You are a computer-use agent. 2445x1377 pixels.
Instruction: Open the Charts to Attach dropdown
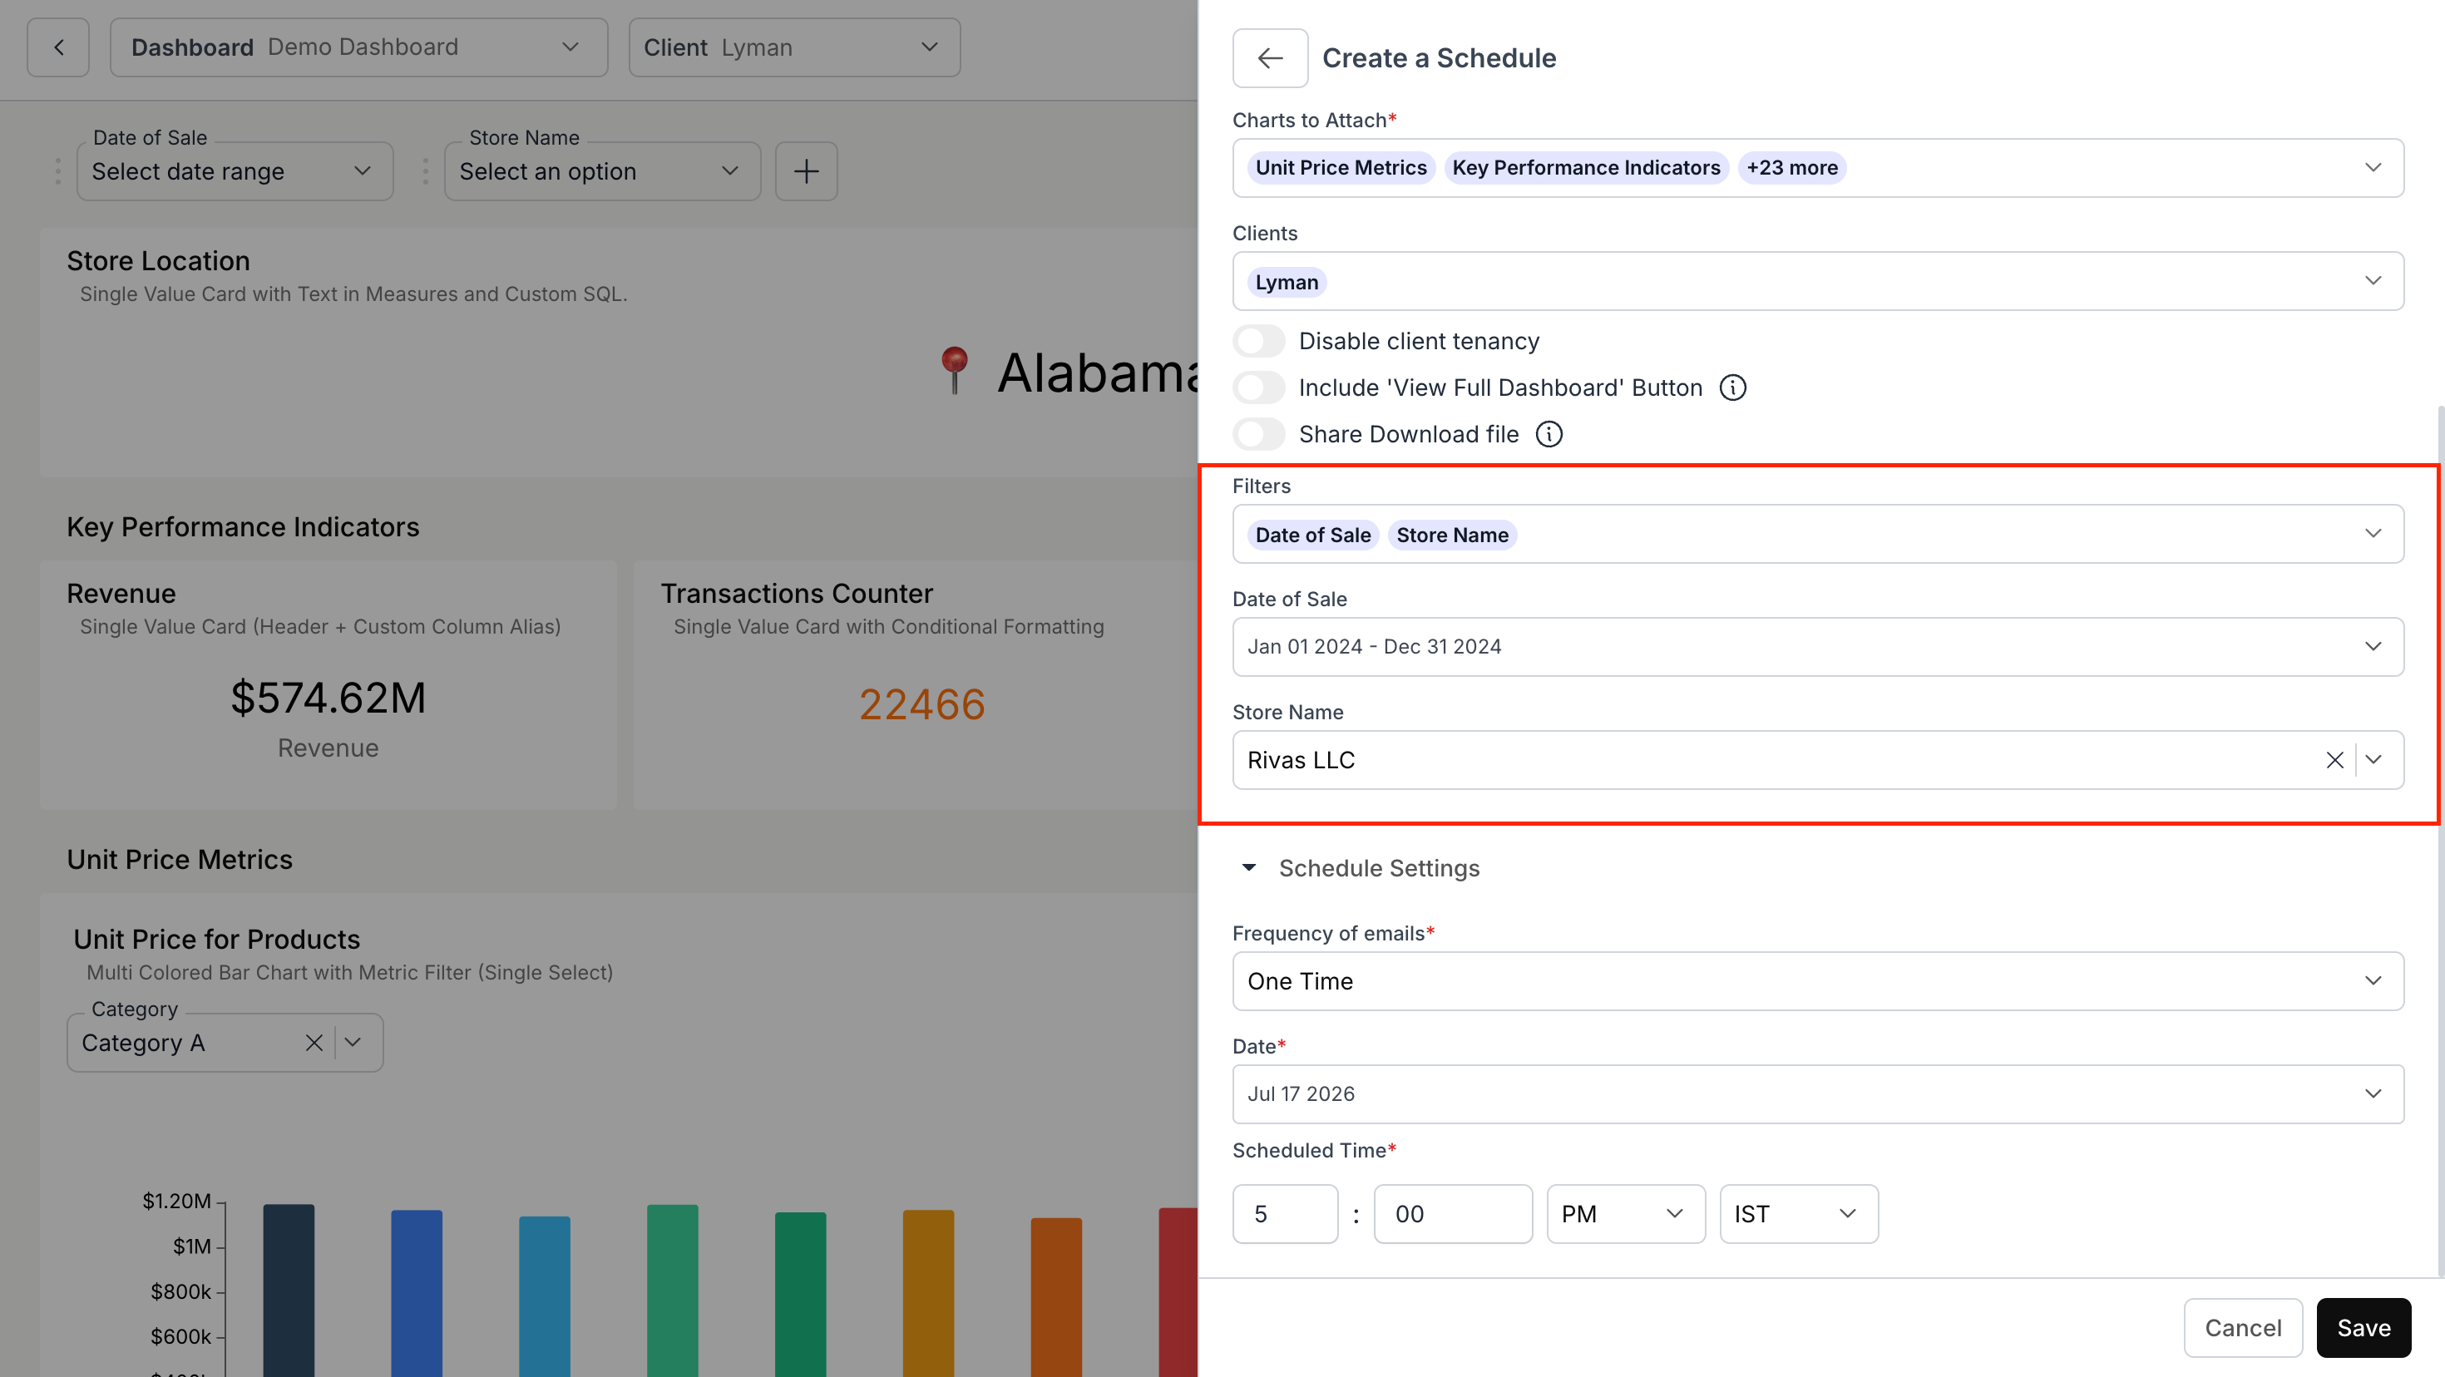tap(1818, 168)
